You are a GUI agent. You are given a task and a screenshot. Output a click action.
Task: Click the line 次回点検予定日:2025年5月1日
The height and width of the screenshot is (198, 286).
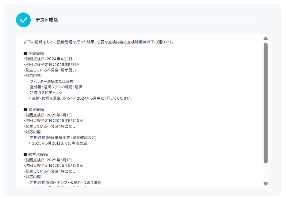pyautogui.click(x=51, y=64)
